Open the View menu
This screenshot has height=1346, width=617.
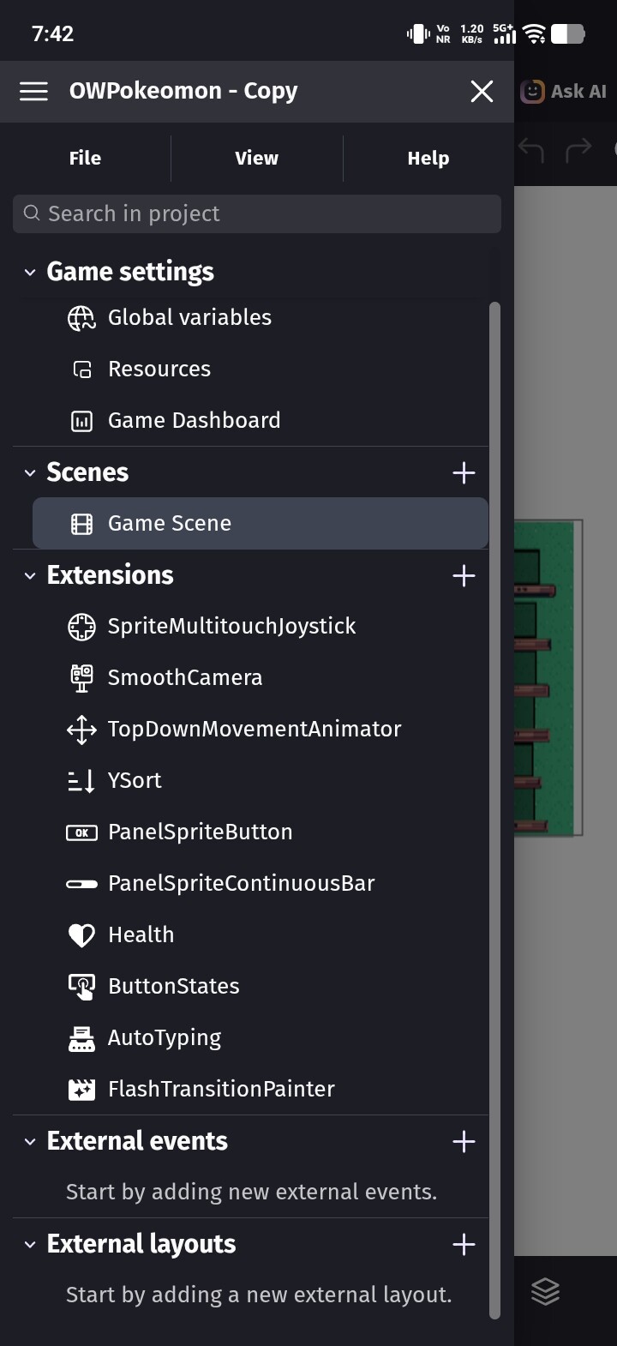256,158
